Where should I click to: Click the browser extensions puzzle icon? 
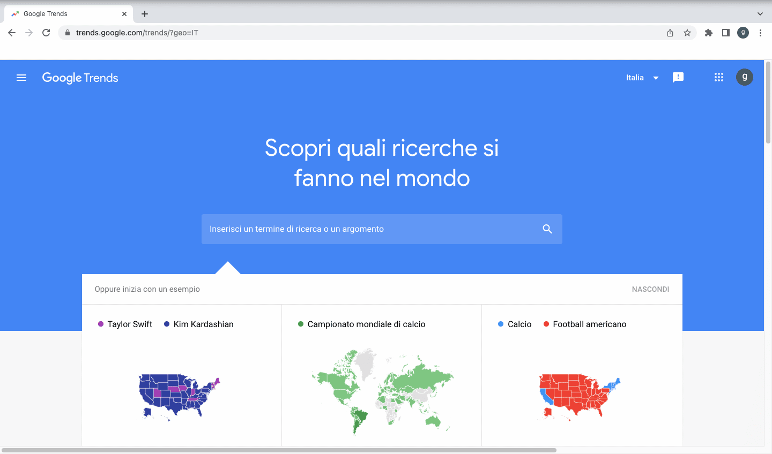coord(708,33)
